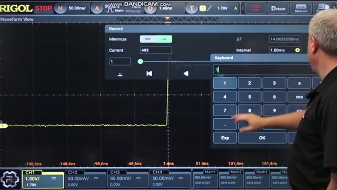337x190 pixels.
Task: Tap keypad key 2
Action: [x=250, y=83]
